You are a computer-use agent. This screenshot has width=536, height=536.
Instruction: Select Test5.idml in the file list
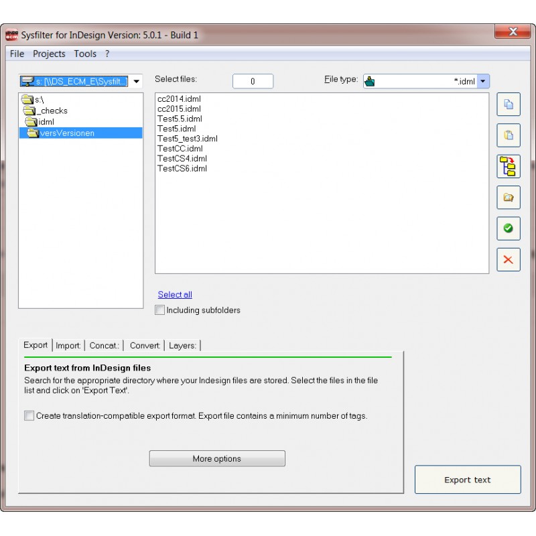tap(177, 129)
